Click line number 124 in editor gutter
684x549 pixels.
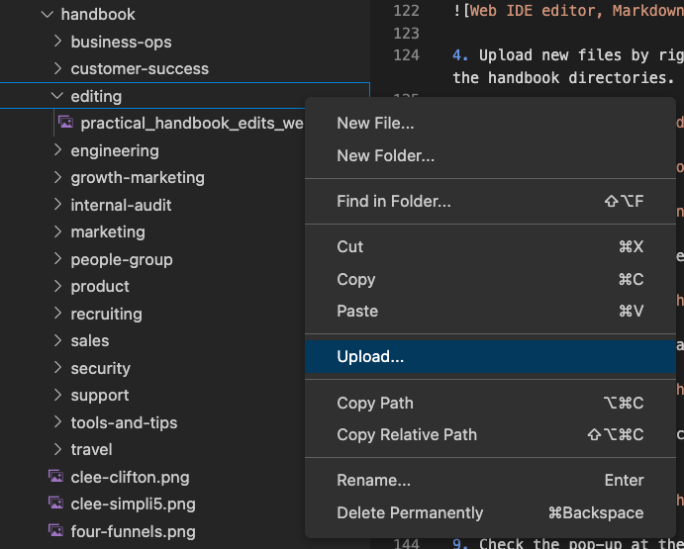point(406,55)
